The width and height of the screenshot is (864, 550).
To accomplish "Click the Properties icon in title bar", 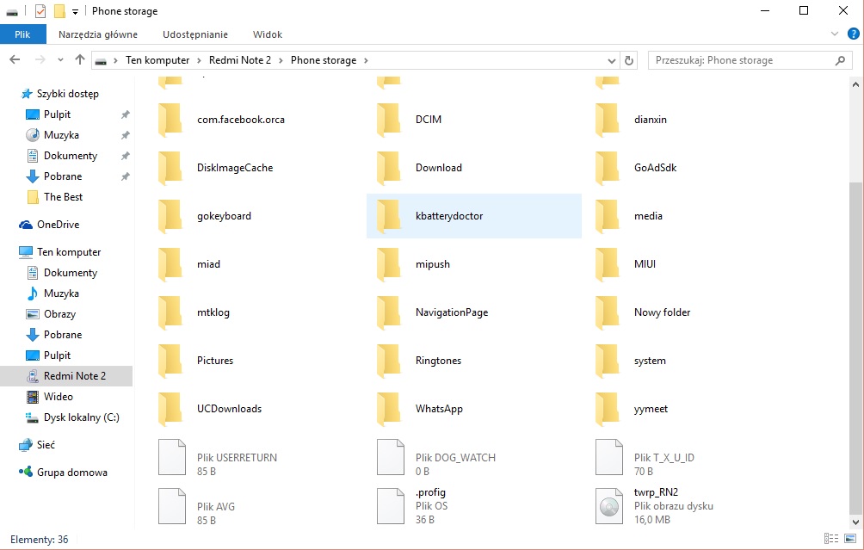I will click(x=40, y=11).
